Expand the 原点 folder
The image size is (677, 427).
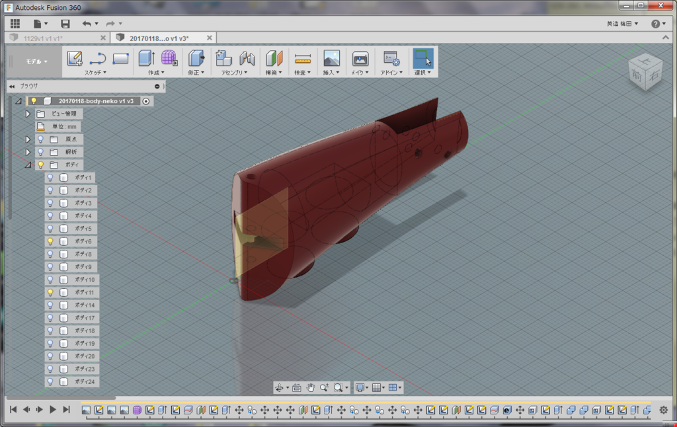[28, 139]
